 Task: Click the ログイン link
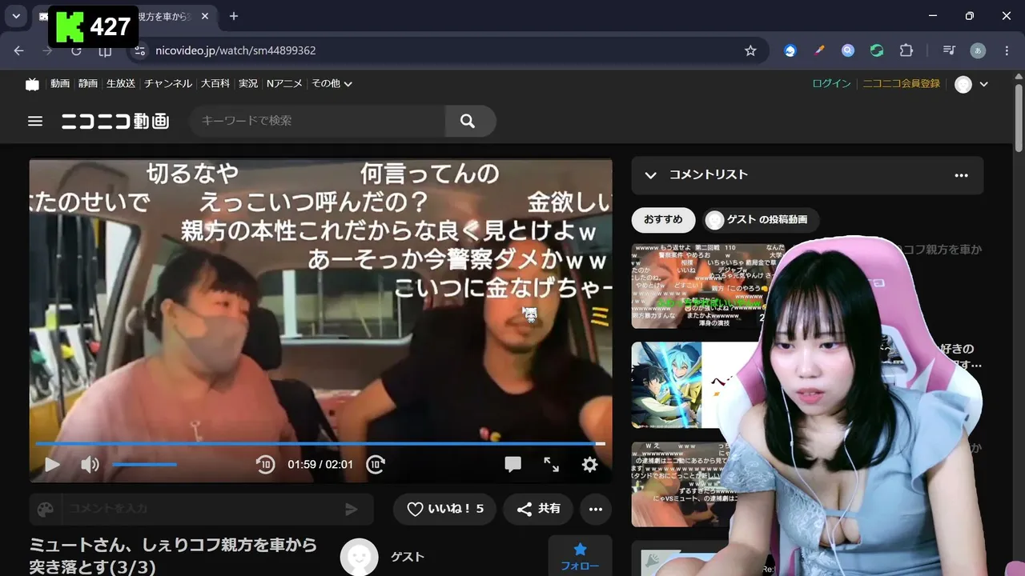831,83
